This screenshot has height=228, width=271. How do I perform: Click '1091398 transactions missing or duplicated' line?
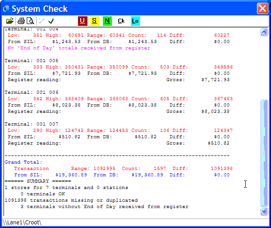(x=71, y=200)
